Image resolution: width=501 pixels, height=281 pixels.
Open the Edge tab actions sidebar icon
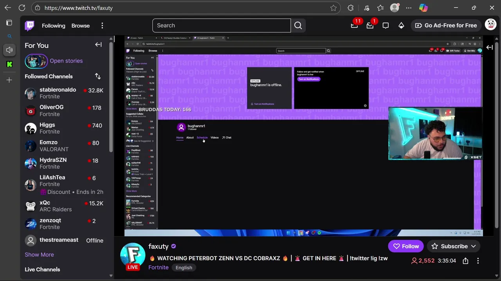(x=9, y=23)
